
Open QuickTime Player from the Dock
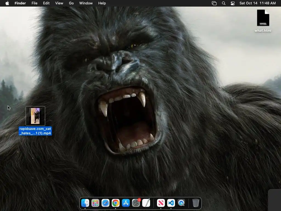coord(181,203)
